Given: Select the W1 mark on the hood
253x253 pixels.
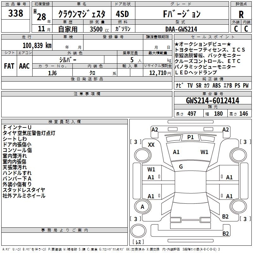Looking at the screenshot, I should [204, 152].
